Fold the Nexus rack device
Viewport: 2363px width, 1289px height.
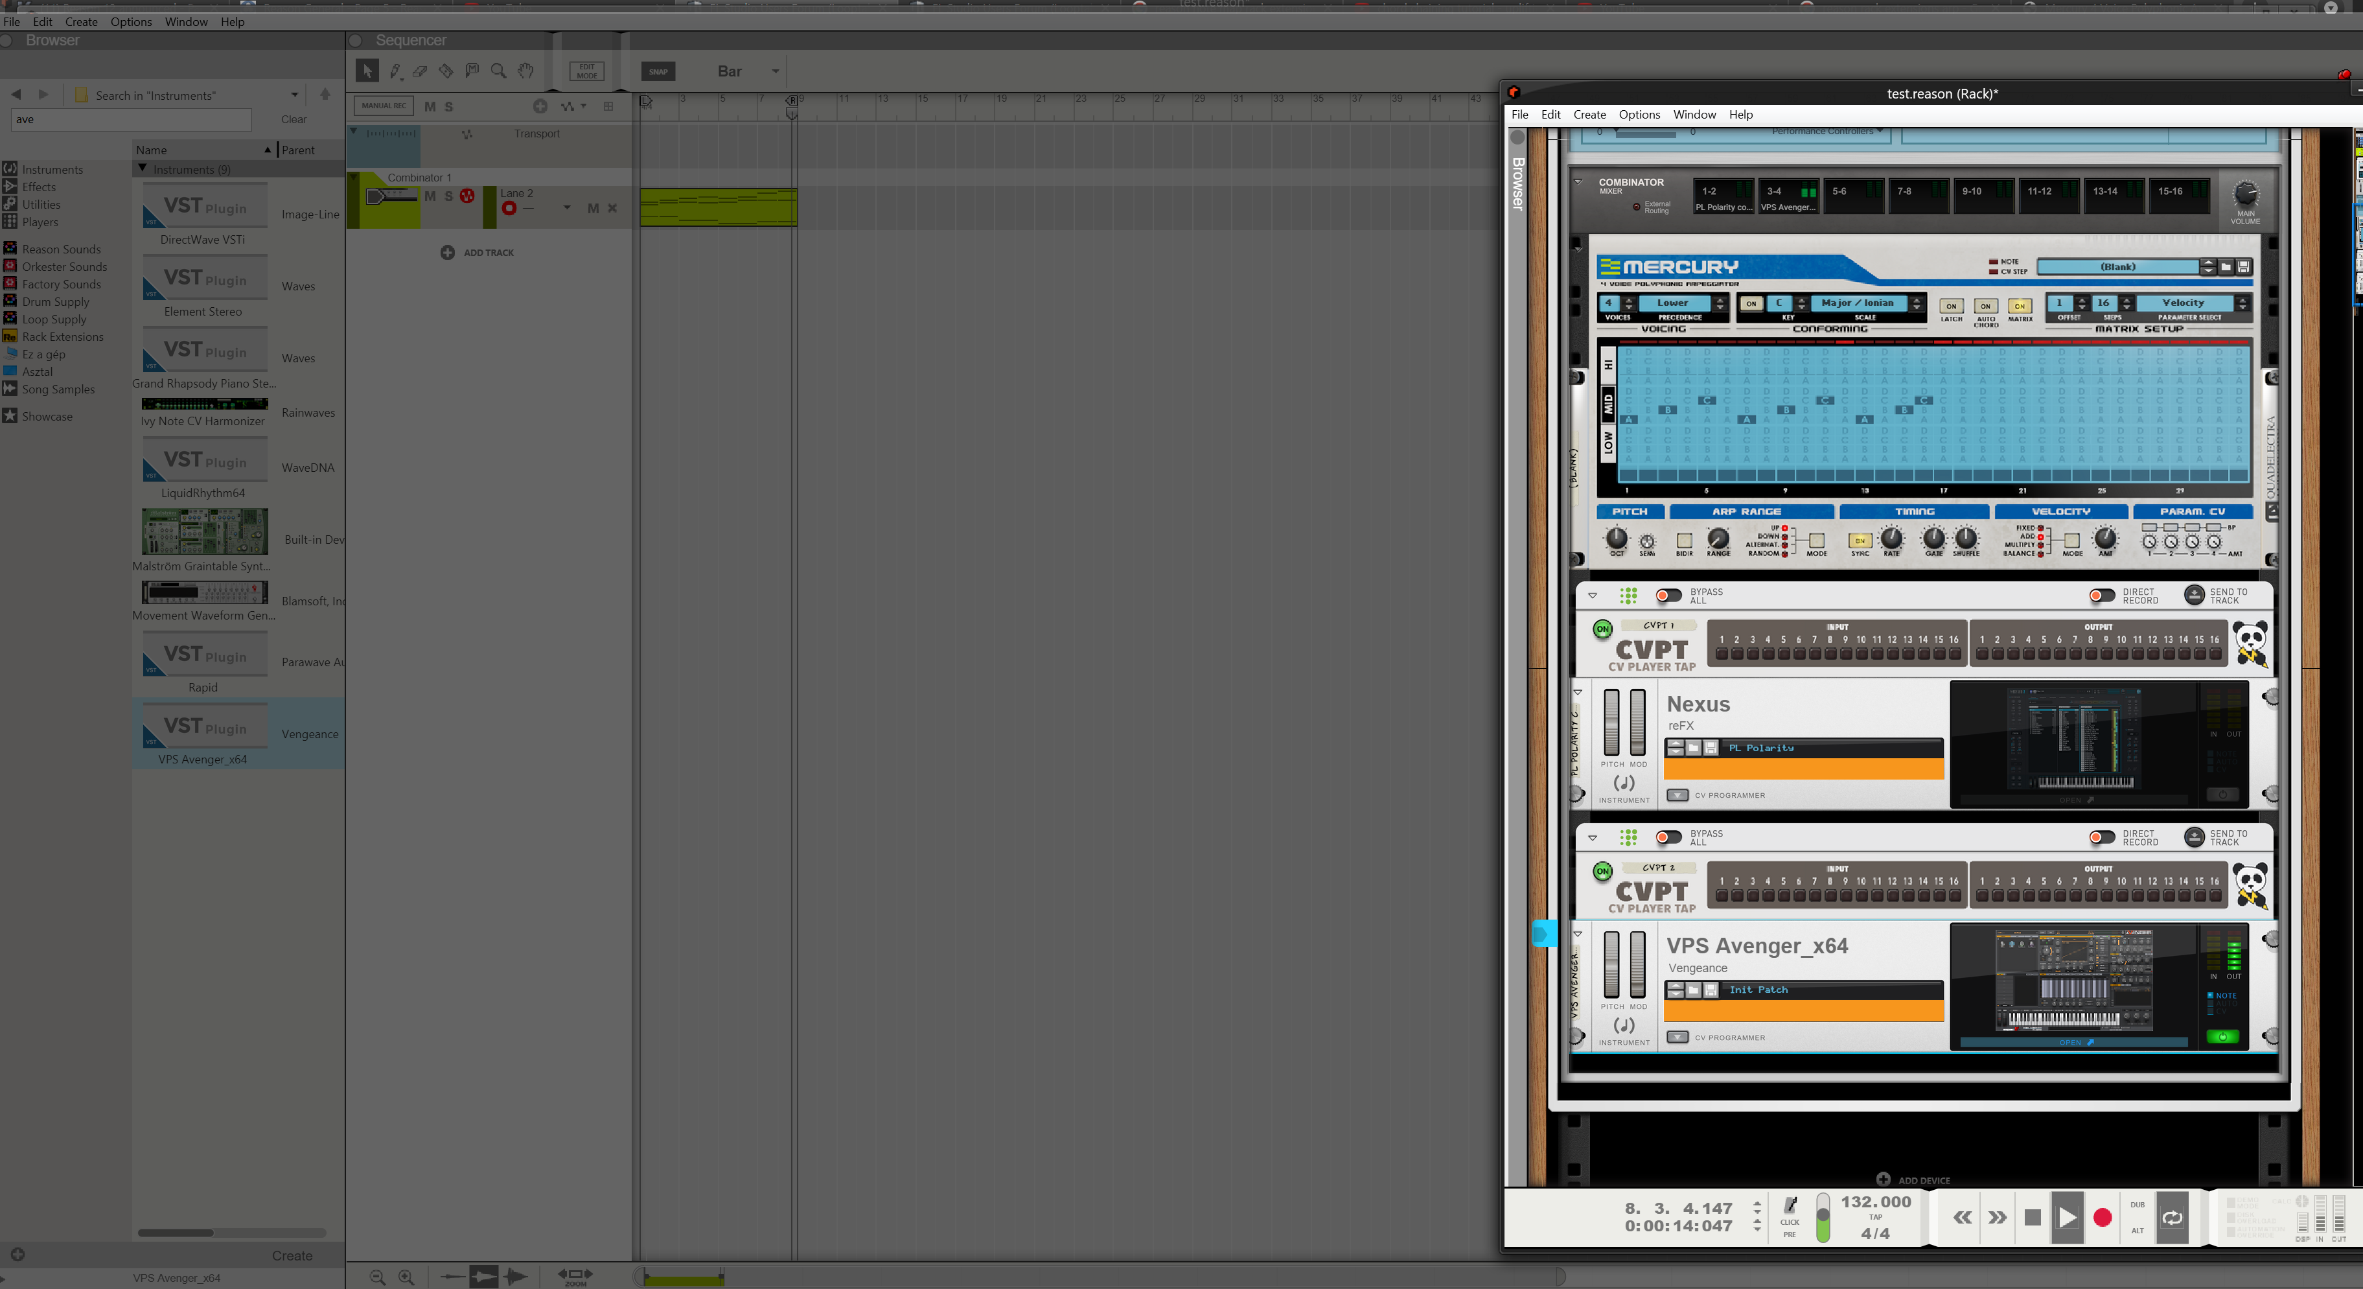pyautogui.click(x=1578, y=691)
